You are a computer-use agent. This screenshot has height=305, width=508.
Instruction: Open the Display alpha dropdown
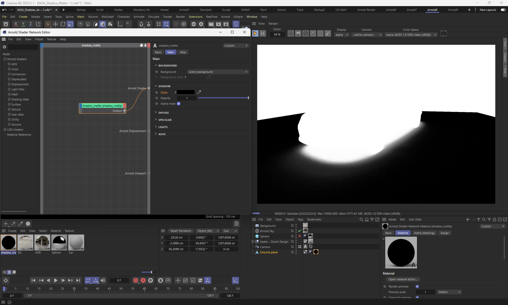click(x=342, y=35)
